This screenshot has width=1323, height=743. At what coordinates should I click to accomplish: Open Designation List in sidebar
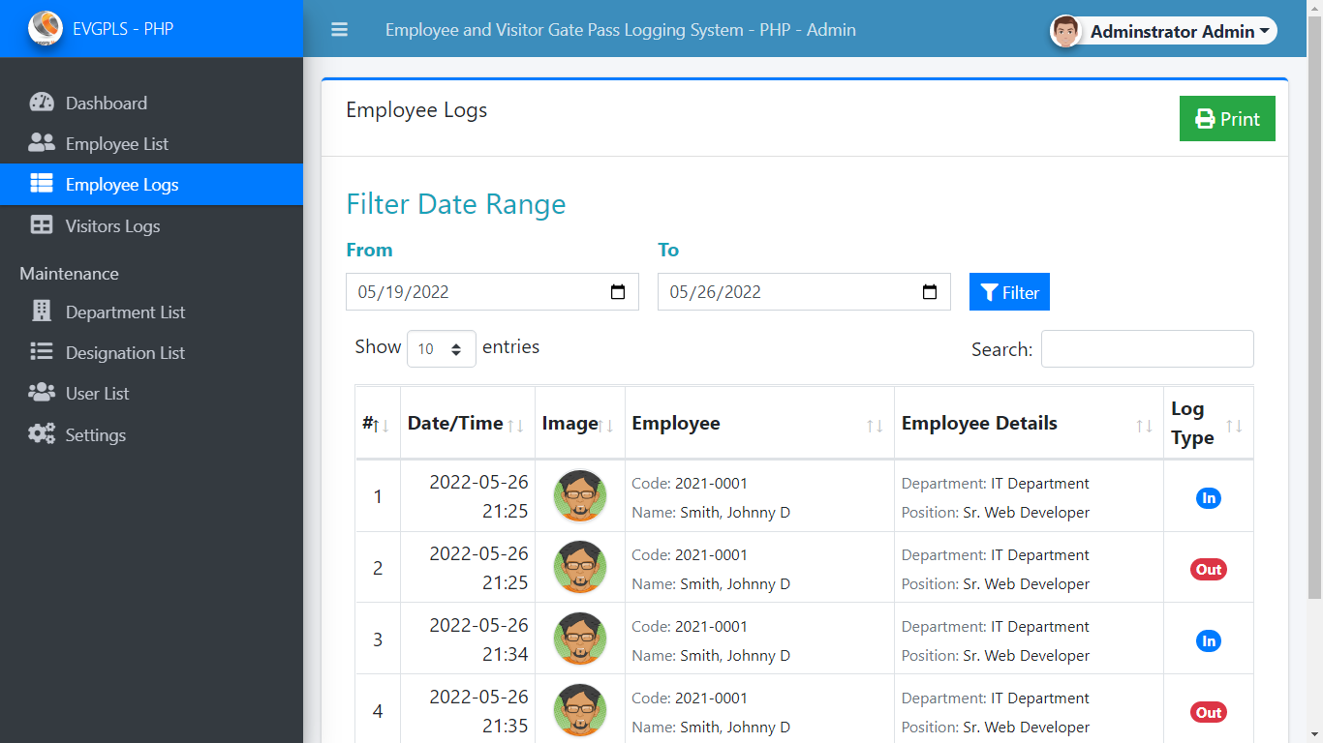point(151,353)
